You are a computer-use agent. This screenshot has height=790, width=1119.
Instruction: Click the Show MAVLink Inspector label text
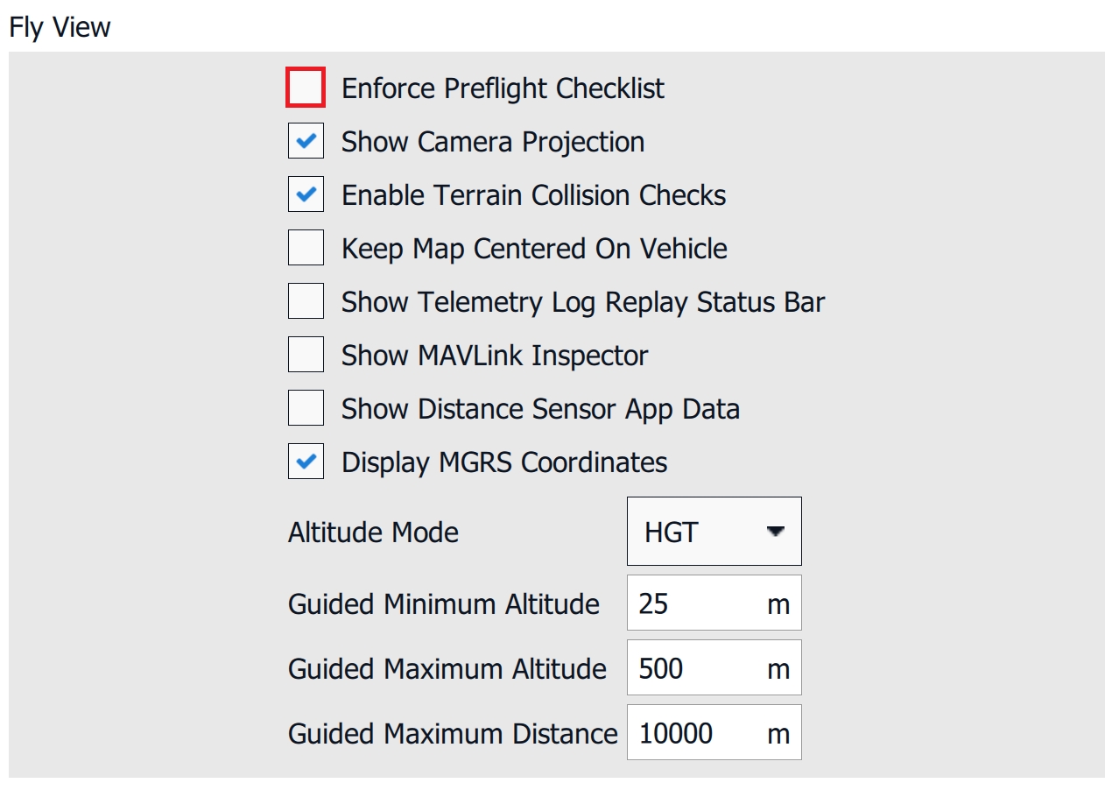[495, 356]
